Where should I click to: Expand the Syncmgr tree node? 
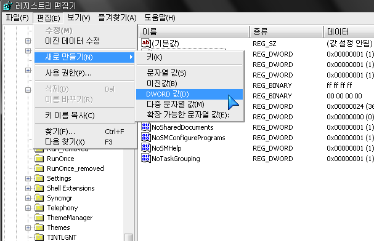[28, 198]
